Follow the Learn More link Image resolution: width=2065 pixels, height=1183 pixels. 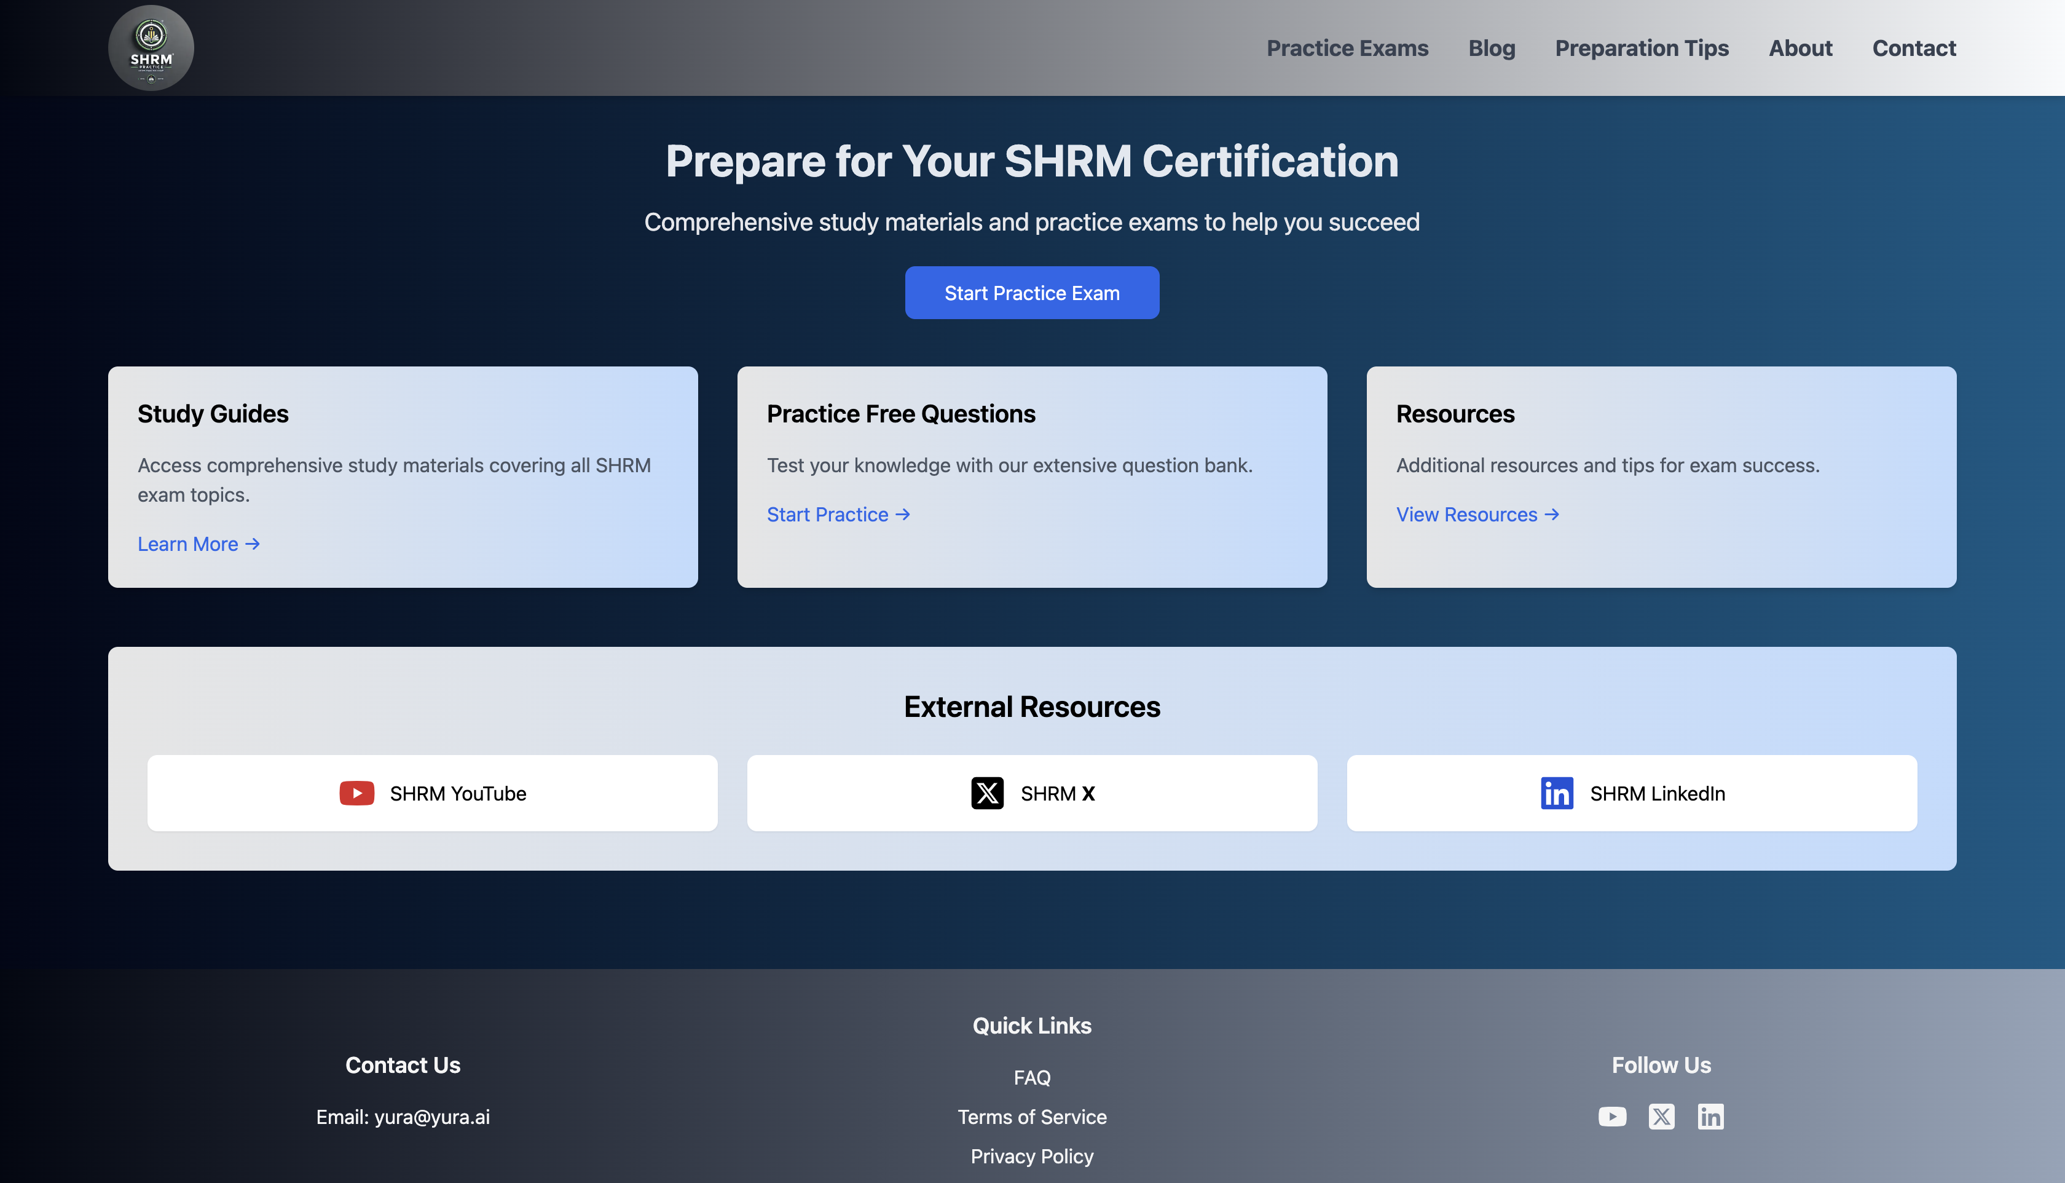(x=199, y=544)
